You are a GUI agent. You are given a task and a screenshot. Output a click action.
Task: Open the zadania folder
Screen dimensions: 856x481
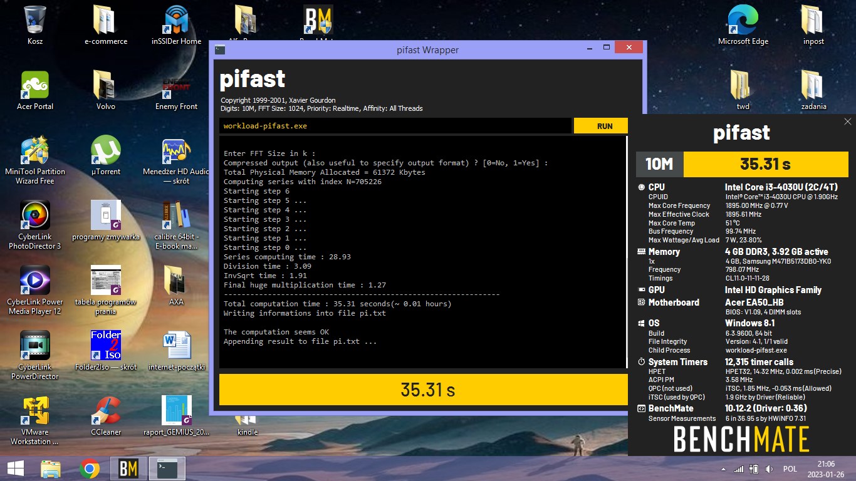point(813,91)
